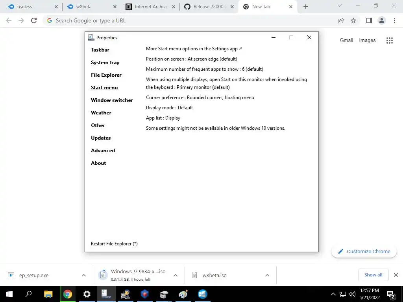The image size is (403, 302).
Task: Click blue Windows logo taskbar icon
Action: pos(203,294)
